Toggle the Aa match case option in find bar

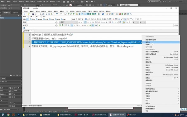pyautogui.click(x=83, y=25)
